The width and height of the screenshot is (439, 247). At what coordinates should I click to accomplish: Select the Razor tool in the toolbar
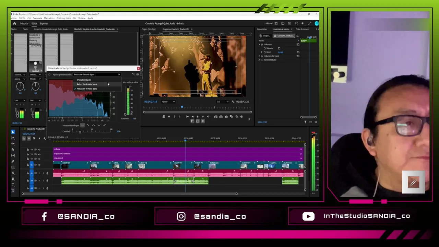[13, 150]
